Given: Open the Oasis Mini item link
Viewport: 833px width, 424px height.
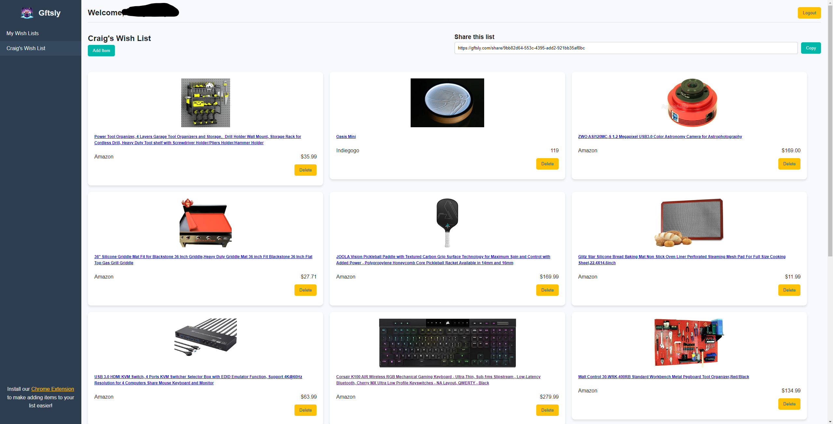Looking at the screenshot, I should (x=346, y=137).
